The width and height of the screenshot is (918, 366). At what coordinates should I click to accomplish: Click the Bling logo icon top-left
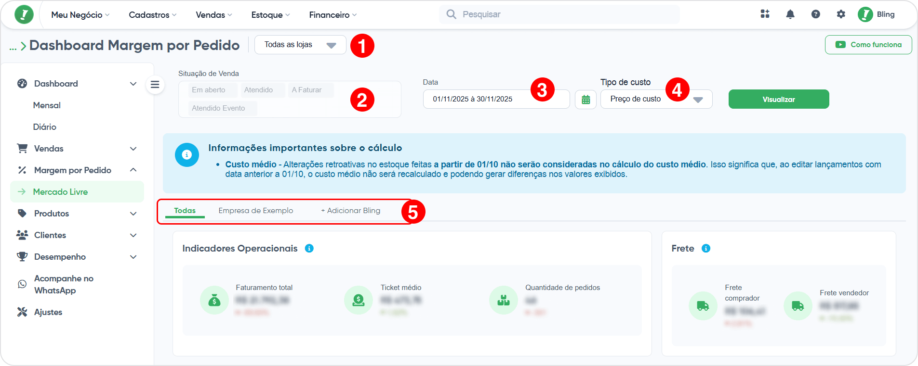pos(24,14)
